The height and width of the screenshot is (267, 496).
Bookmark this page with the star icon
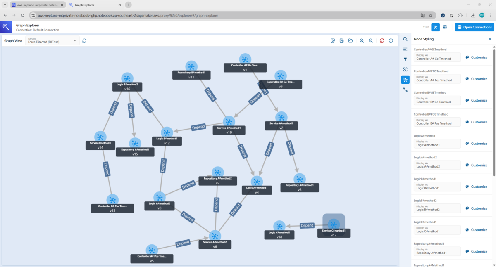point(431,15)
